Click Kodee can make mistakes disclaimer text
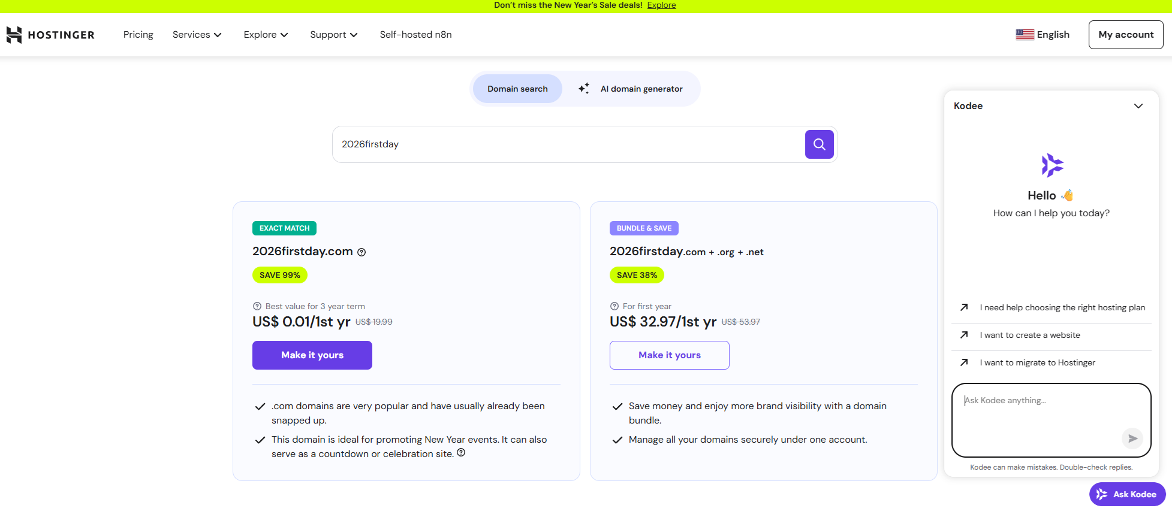Screen dimensions: 1172x508 click(x=1052, y=467)
